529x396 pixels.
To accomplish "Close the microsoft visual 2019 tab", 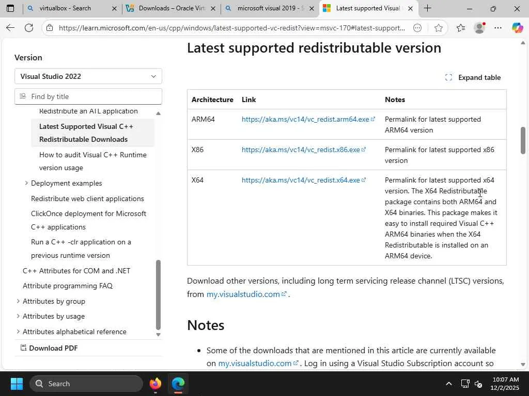I will (x=312, y=8).
